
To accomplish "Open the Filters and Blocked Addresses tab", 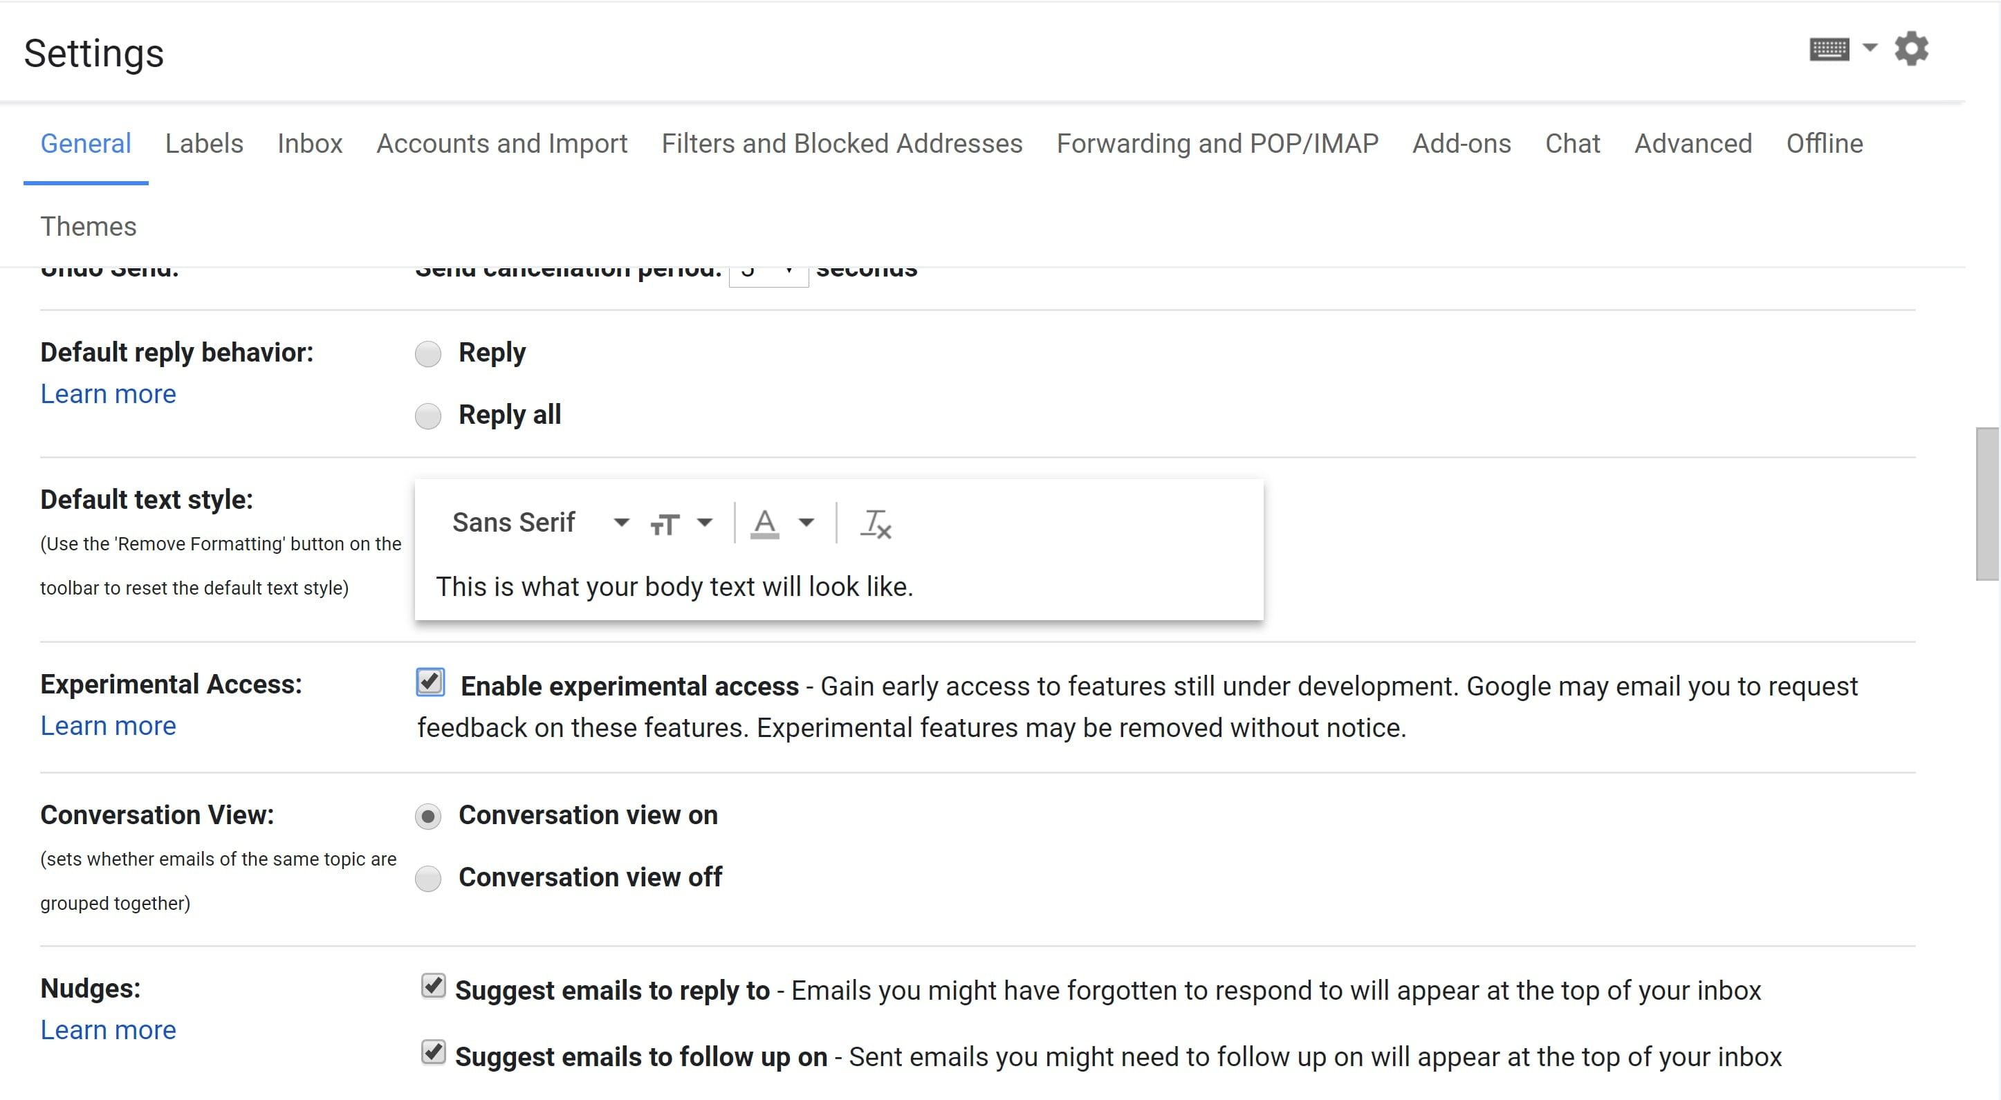I will tap(841, 144).
